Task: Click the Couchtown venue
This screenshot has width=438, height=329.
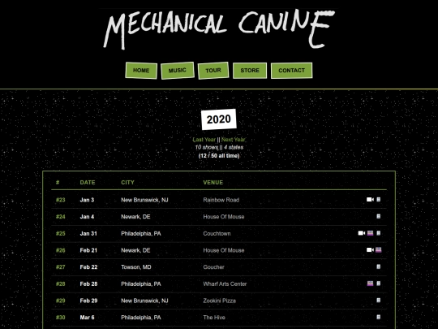Action: pos(217,233)
